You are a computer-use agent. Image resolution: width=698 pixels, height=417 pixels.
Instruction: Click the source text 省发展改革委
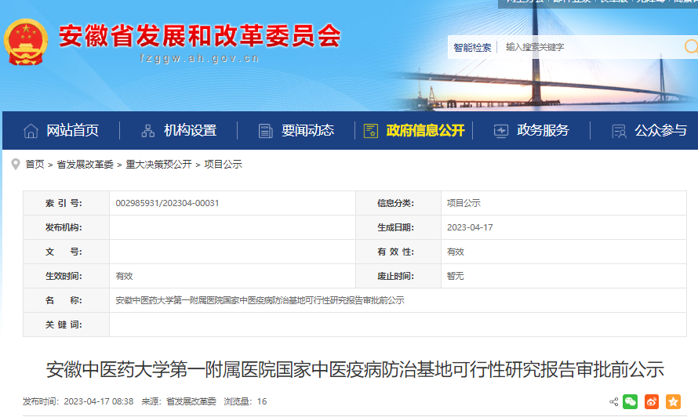[x=191, y=401]
